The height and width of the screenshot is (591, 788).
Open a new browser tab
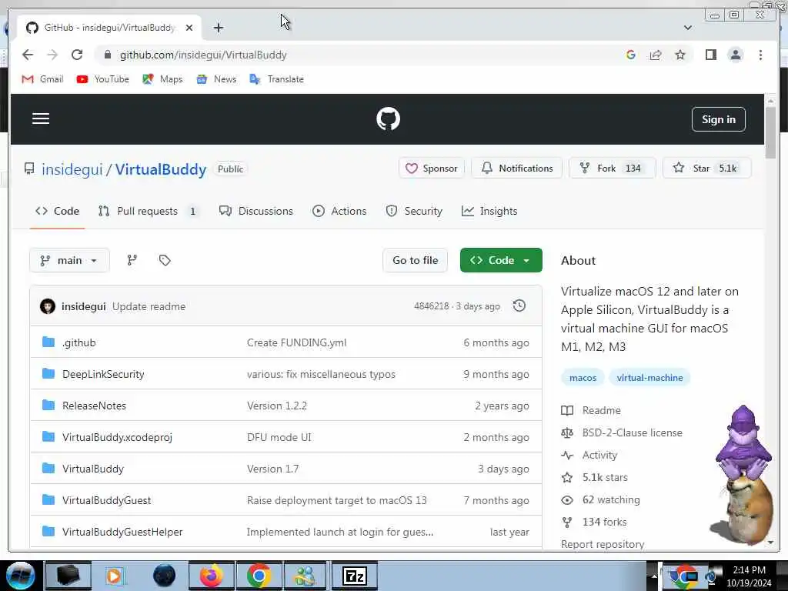tap(218, 28)
